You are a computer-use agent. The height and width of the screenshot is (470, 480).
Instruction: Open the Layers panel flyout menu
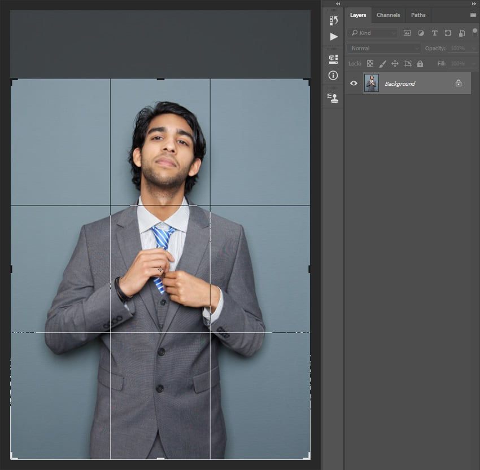[x=473, y=15]
